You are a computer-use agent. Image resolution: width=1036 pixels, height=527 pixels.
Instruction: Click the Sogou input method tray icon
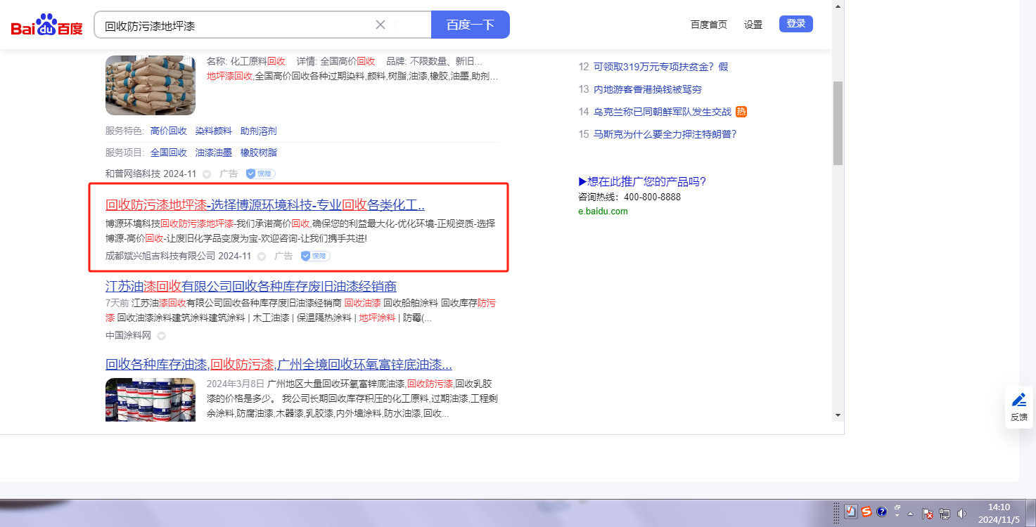pos(866,512)
